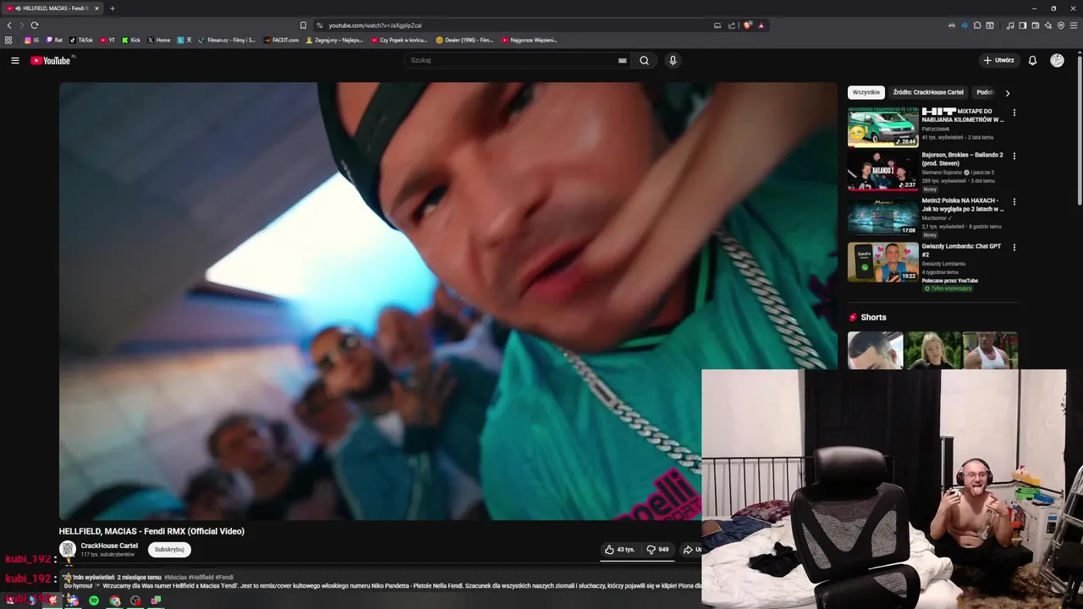
Task: Dislike the video with thumbs down
Action: 657,550
